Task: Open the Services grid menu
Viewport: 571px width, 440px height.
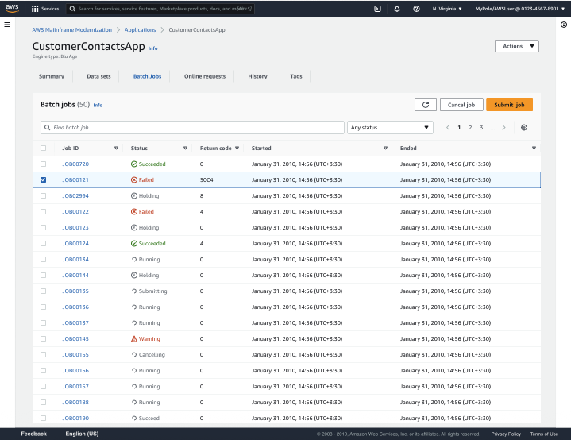Action: point(45,9)
